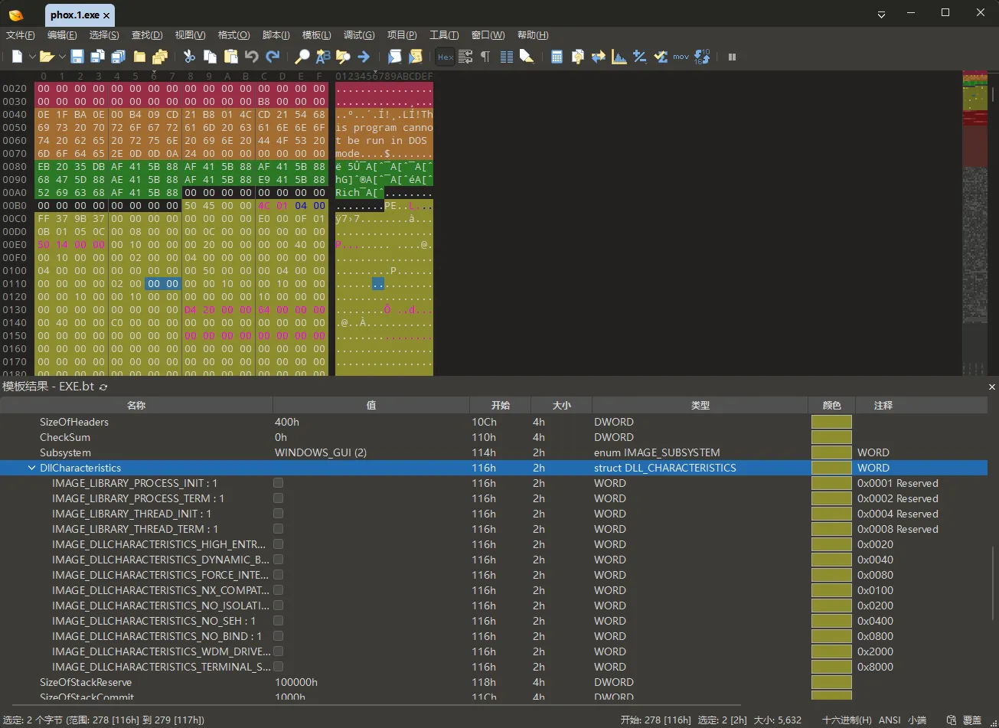Click the 开始 column header
The width and height of the screenshot is (999, 728).
click(x=501, y=405)
